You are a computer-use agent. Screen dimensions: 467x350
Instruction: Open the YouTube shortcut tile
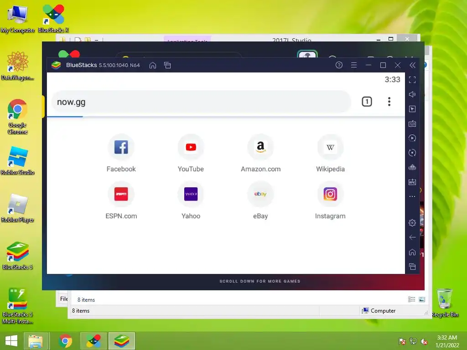(191, 153)
